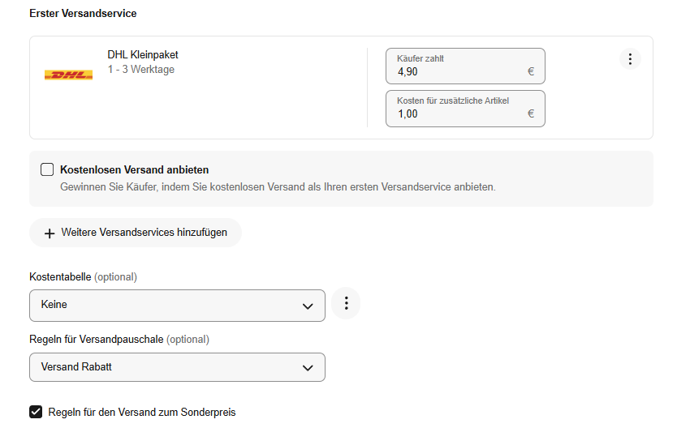Click the 1 - 3 Werktage delivery time text

pos(141,70)
